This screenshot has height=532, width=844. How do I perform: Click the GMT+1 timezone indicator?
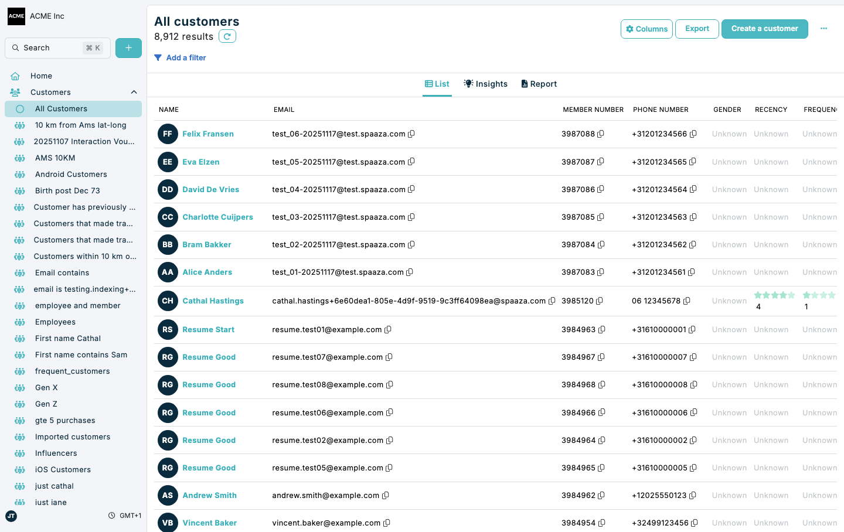125,516
